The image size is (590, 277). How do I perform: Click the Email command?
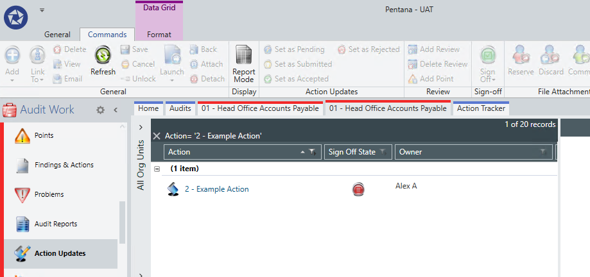point(67,79)
